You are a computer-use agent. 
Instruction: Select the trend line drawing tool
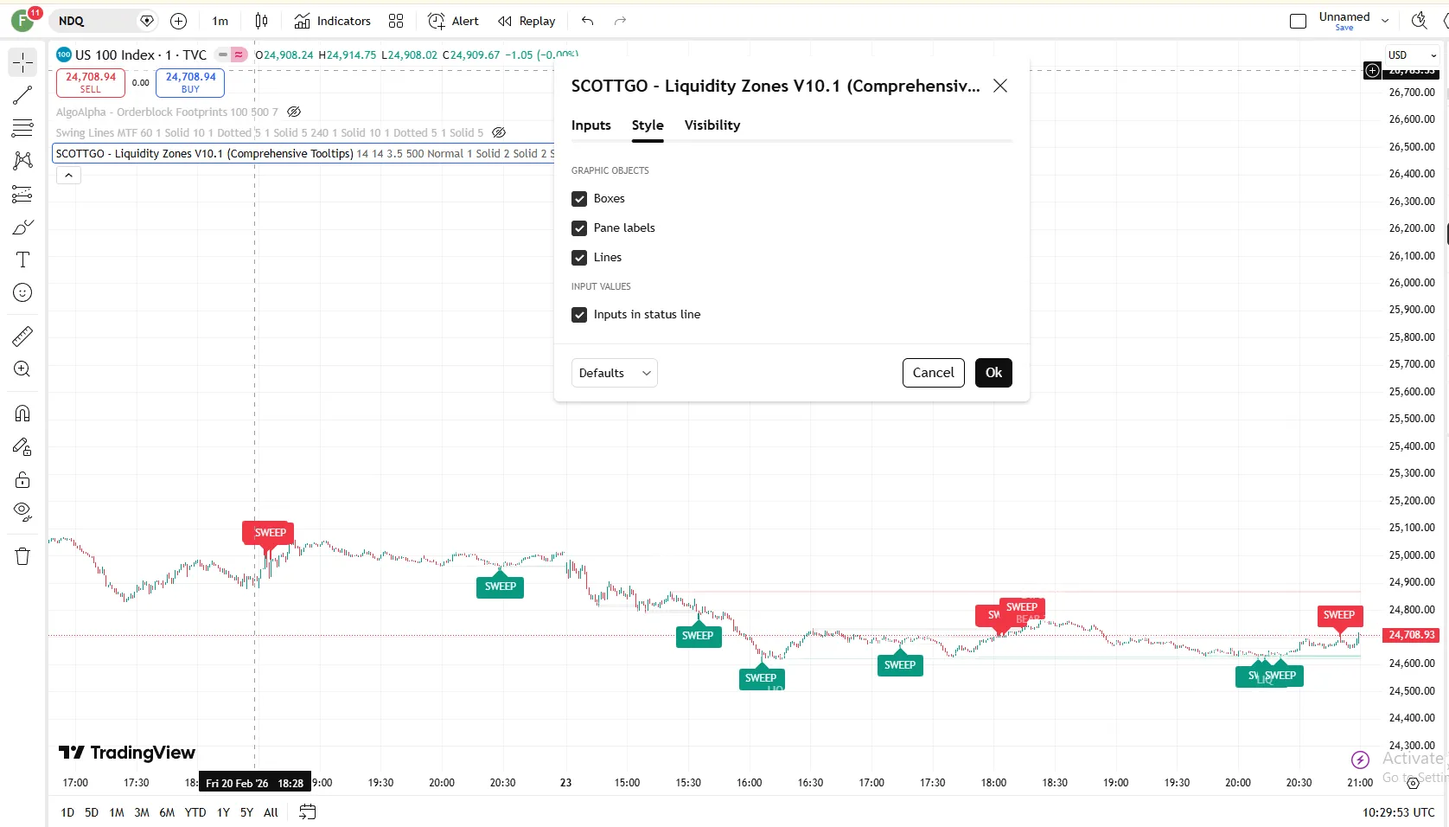pos(22,95)
